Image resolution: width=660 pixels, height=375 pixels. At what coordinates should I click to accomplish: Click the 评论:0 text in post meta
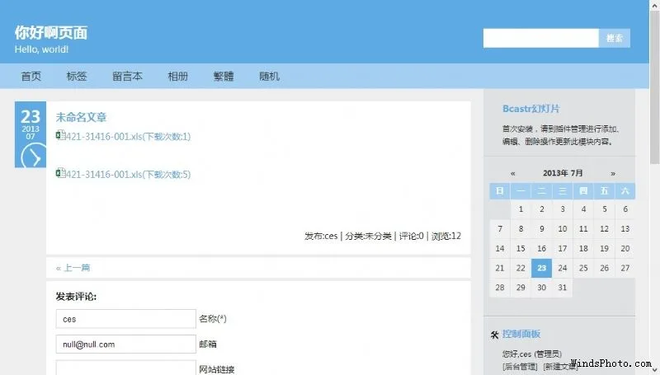(x=411, y=236)
